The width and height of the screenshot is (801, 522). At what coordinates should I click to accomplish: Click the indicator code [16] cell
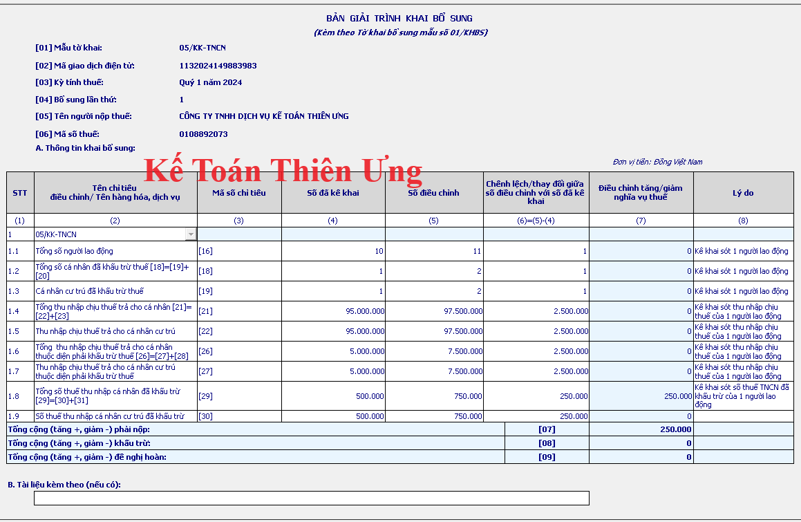click(239, 251)
